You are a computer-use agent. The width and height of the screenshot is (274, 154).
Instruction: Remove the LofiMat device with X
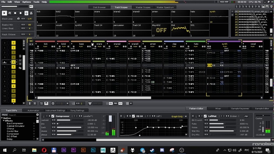click(193, 116)
